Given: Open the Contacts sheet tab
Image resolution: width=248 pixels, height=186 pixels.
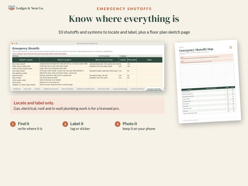Looking at the screenshot, I should coord(37,89).
